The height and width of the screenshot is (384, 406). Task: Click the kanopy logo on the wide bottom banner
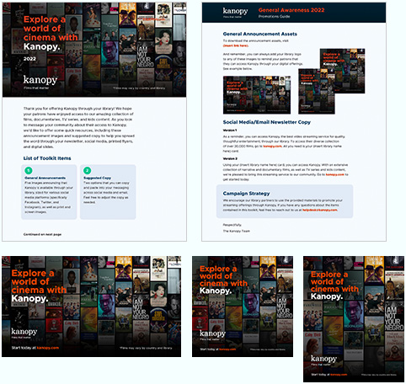24,332
